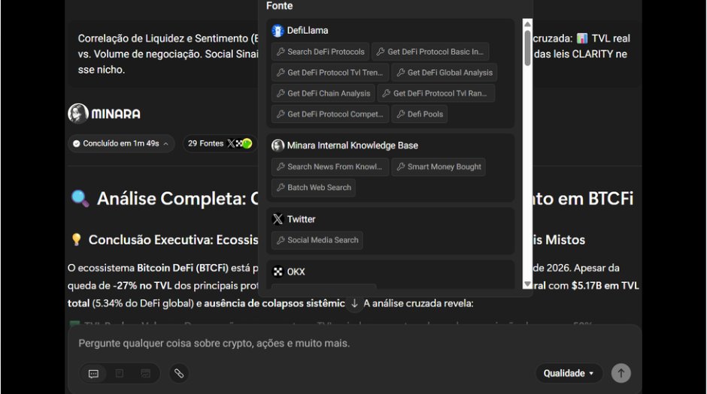Click the Fonte panel heading
707x394 pixels.
(x=280, y=6)
